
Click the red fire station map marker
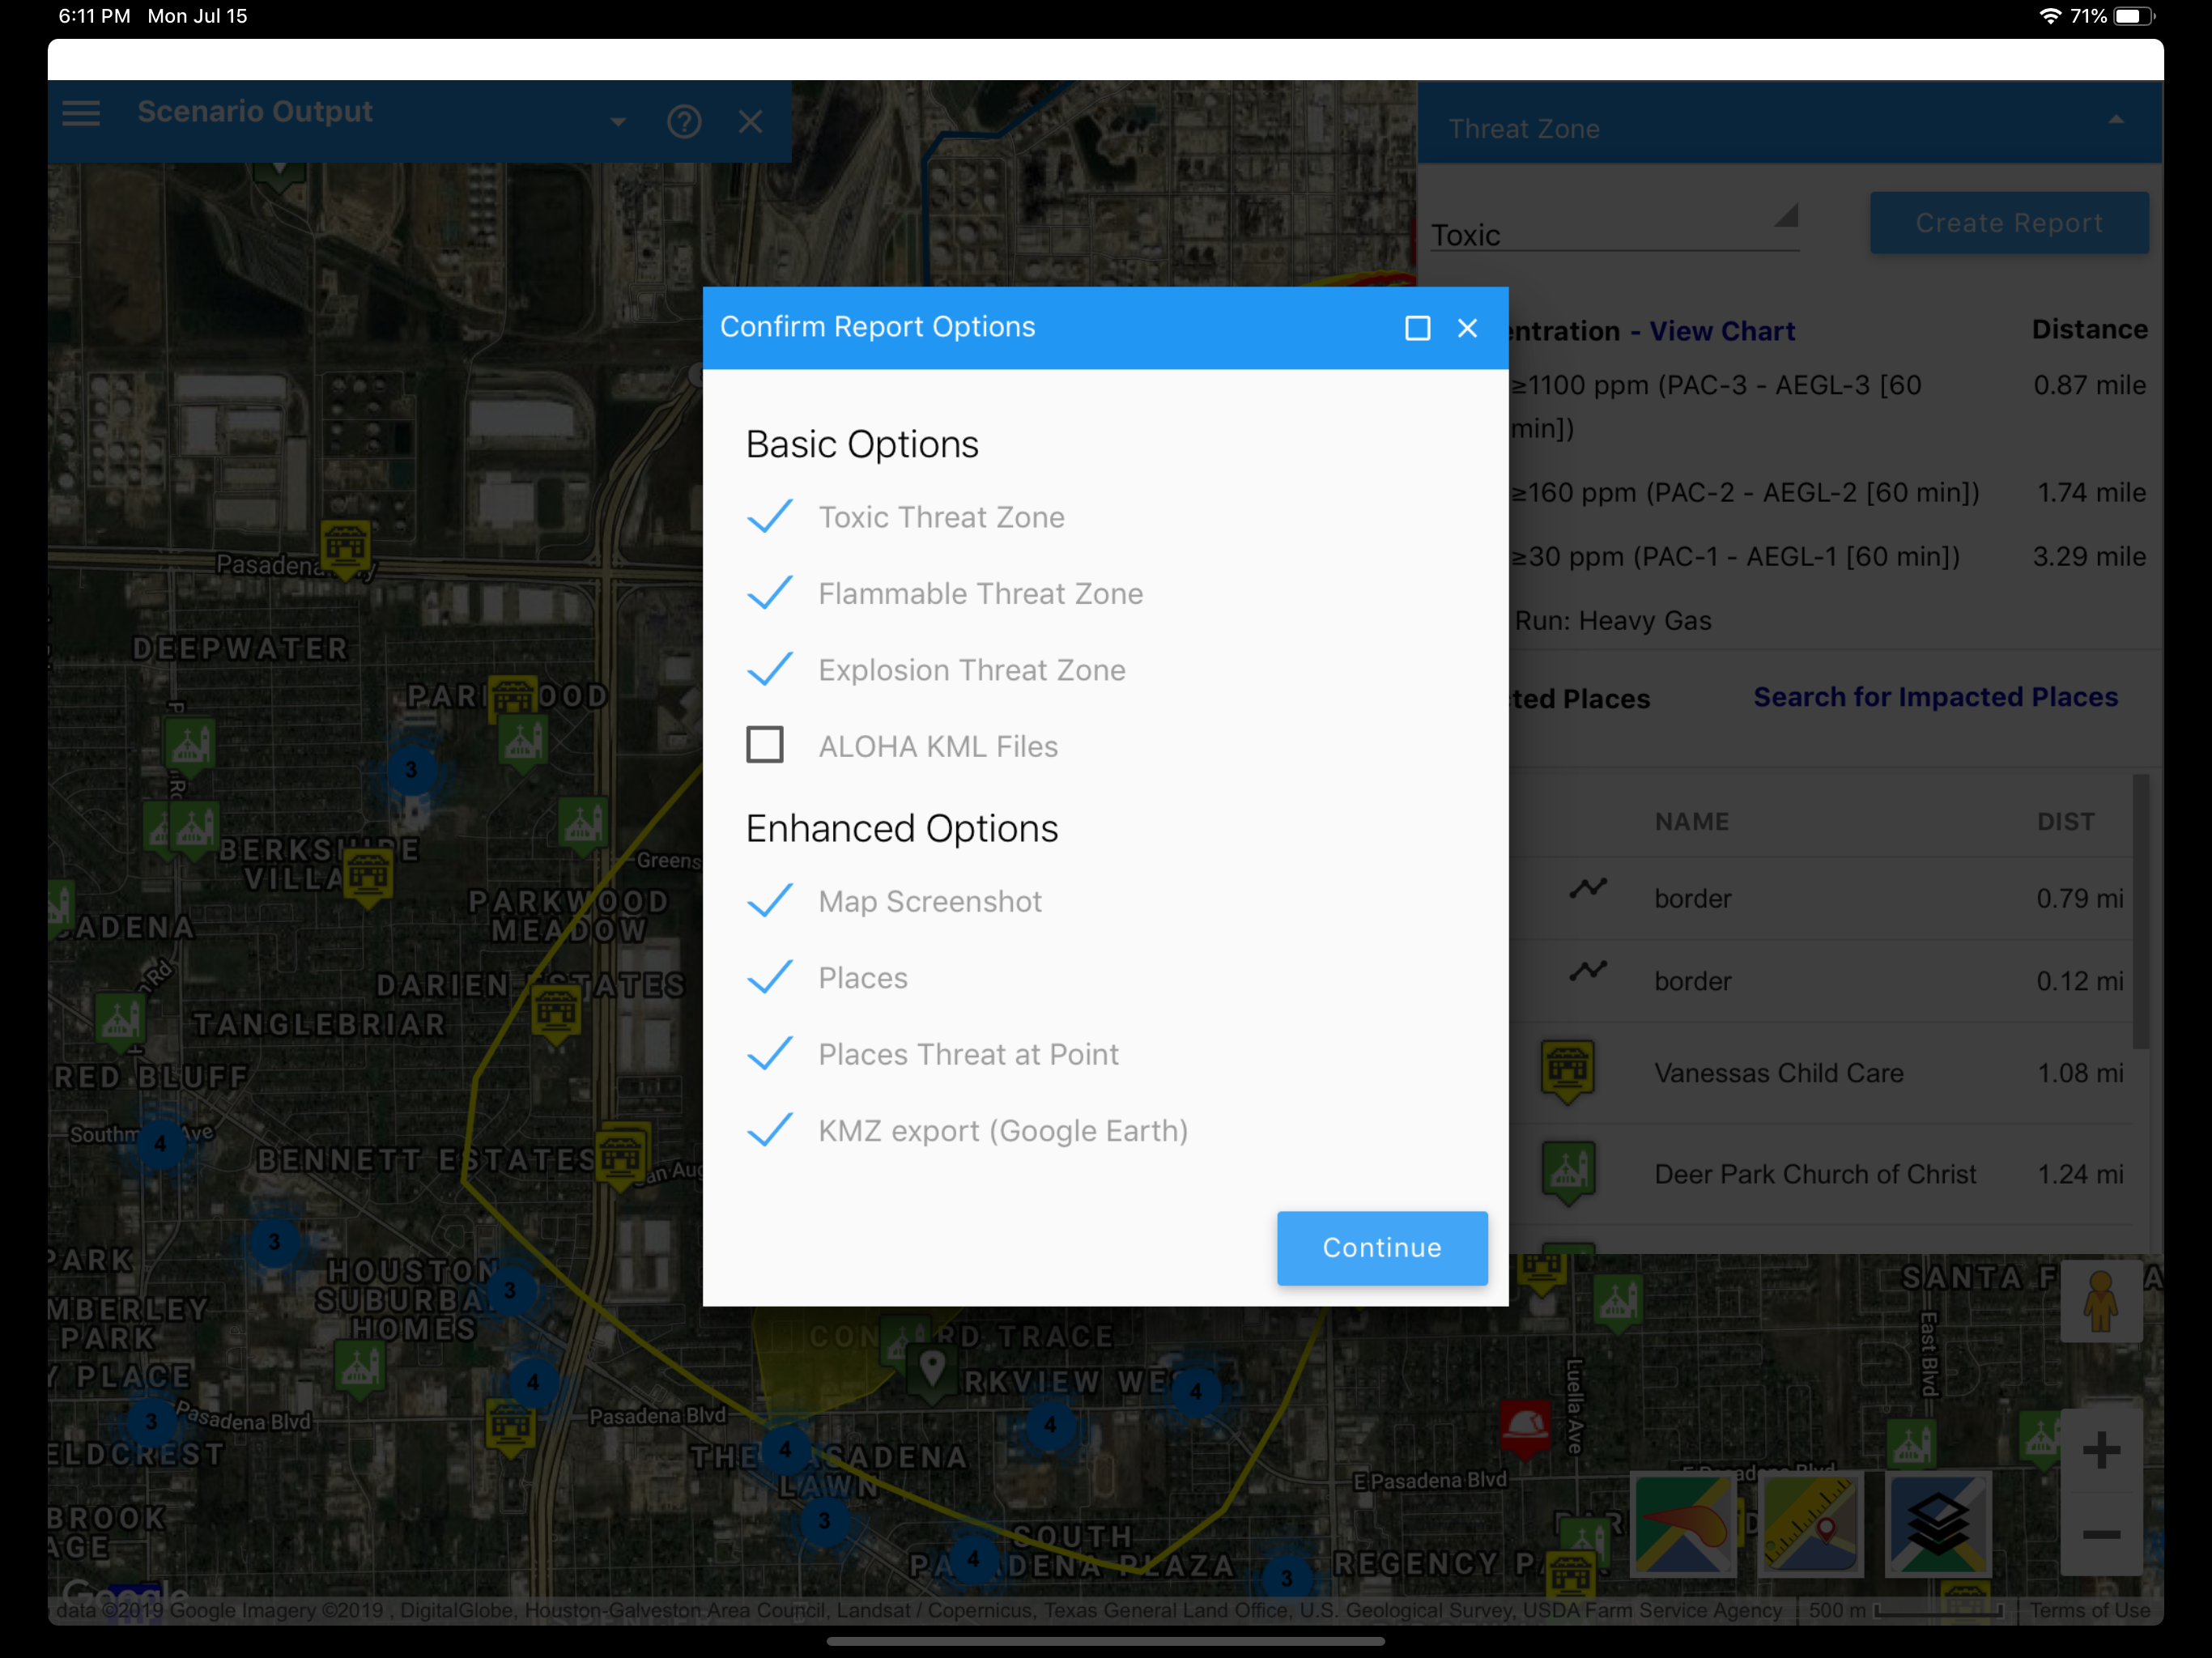tap(1525, 1427)
